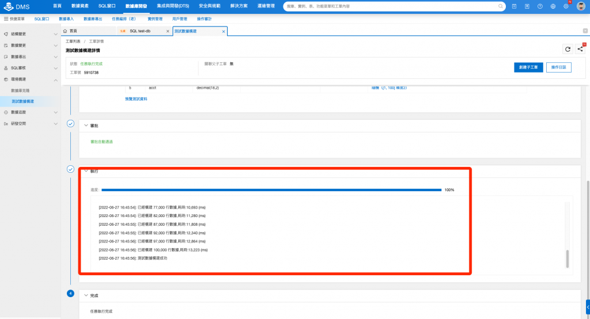Click the step 4 完成 circle marker
The width and height of the screenshot is (590, 319).
tap(70, 294)
